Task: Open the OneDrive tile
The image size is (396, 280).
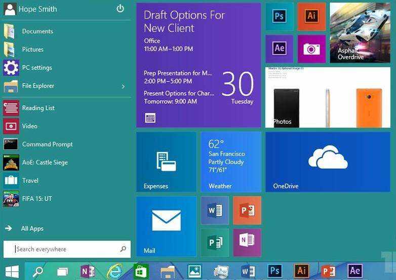Action: pyautogui.click(x=328, y=162)
